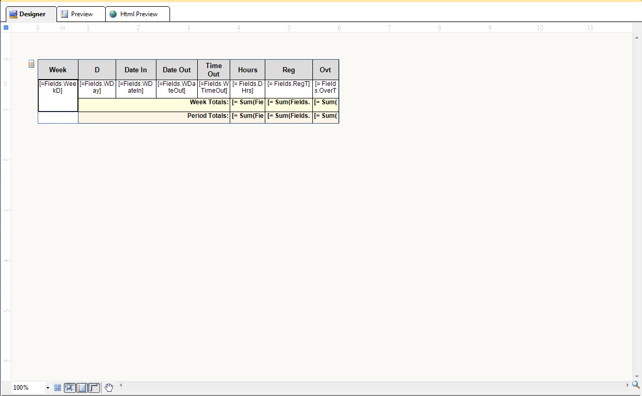Toggle the snap lines button
This screenshot has height=396, width=642.
pos(82,388)
